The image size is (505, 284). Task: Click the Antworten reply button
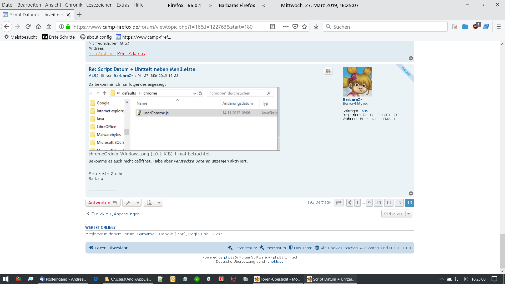click(x=103, y=203)
